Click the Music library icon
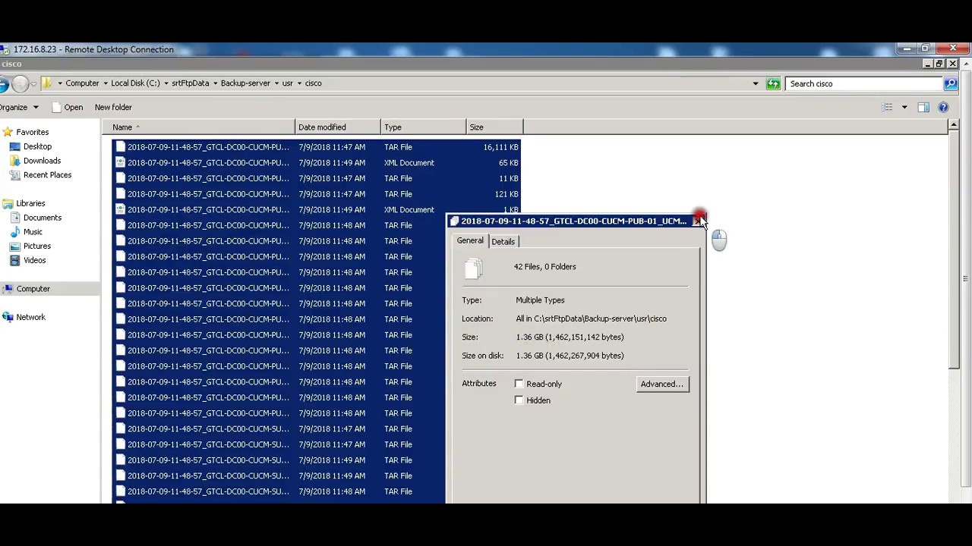 pyautogui.click(x=14, y=232)
